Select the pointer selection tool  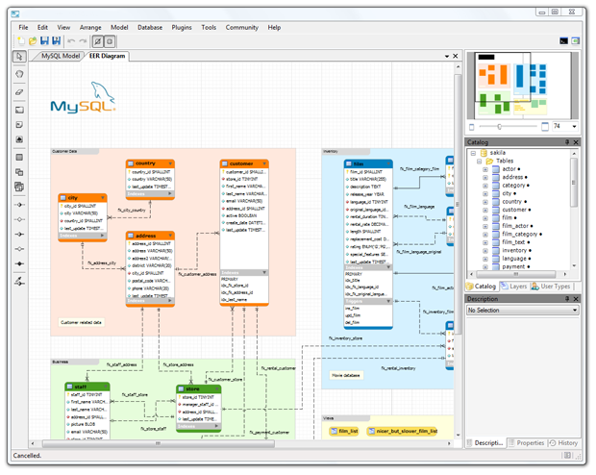pos(19,57)
